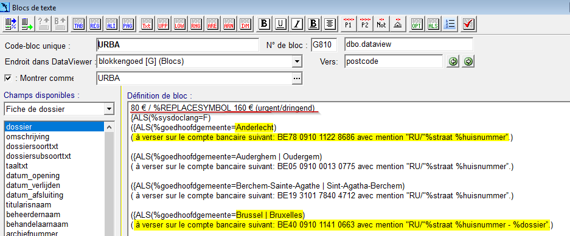Select 'omschrijving' in available fields list

click(x=55, y=137)
